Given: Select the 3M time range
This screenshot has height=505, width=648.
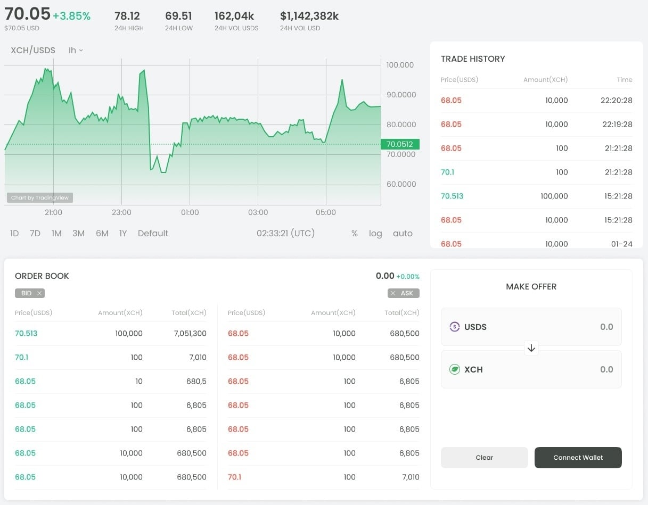Looking at the screenshot, I should tap(78, 233).
